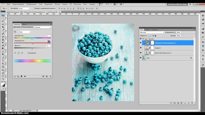Viewport: 205px width, 115px height.
Task: Collapse the Группа 1 group triangle
Action: (143, 39)
